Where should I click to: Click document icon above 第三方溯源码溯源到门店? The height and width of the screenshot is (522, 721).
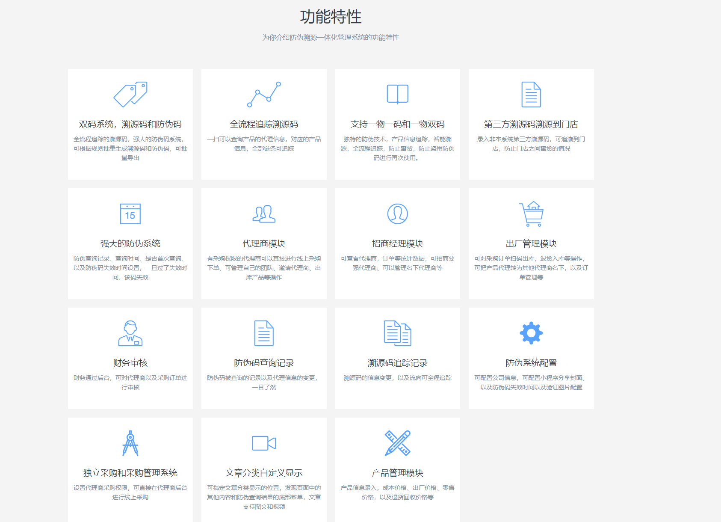tap(531, 94)
